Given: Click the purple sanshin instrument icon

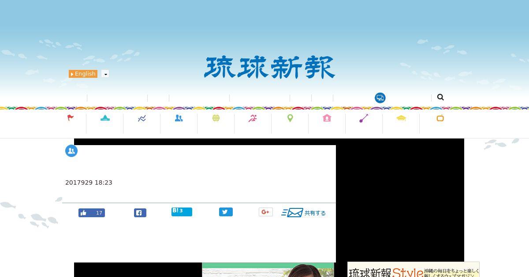Looking at the screenshot, I should click(364, 118).
